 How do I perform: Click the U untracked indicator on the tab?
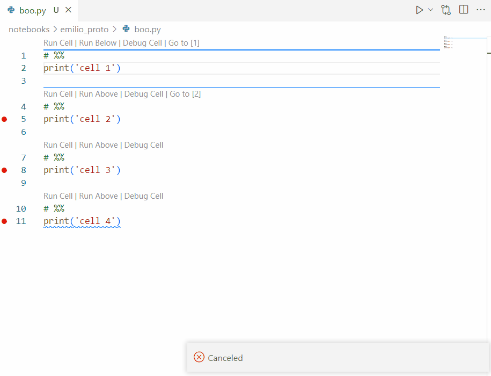point(56,10)
